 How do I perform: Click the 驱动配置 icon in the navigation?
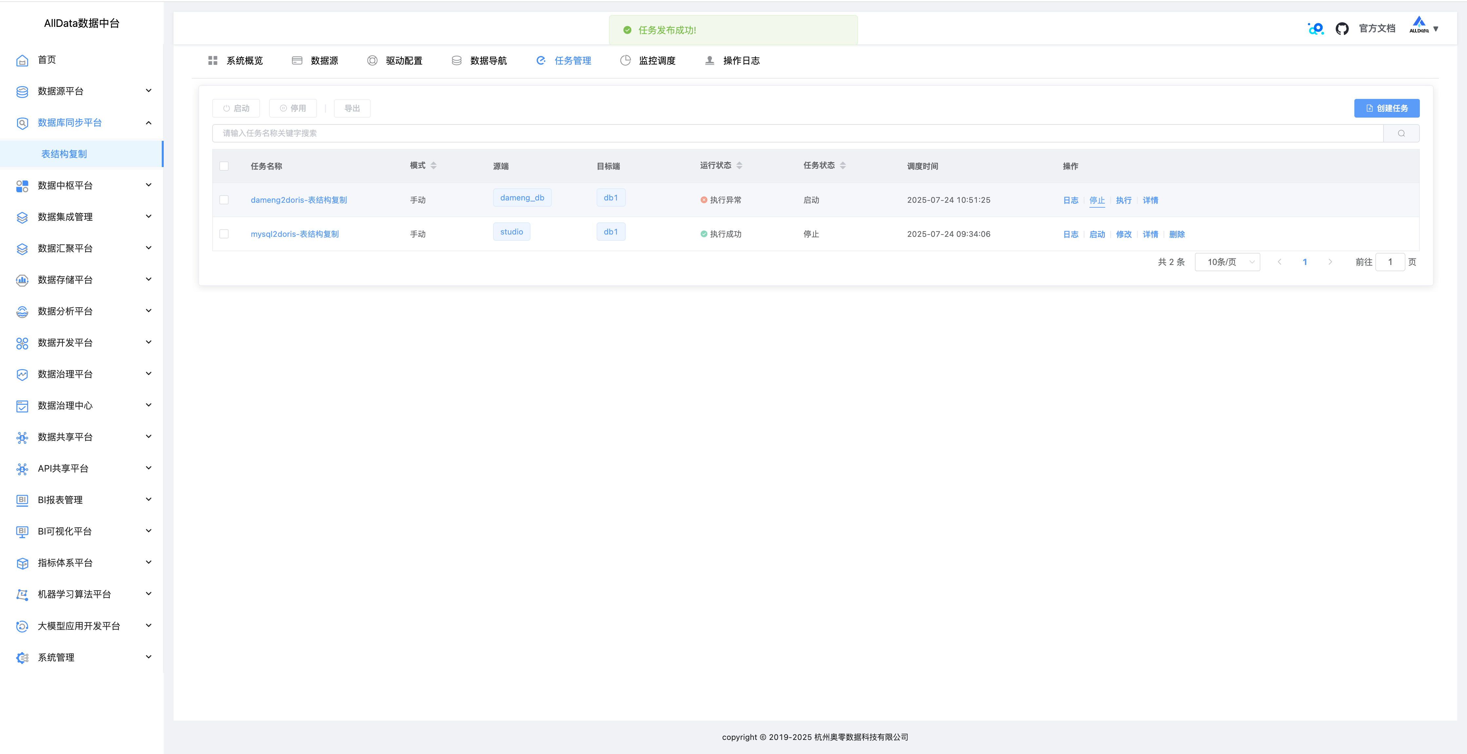(372, 60)
